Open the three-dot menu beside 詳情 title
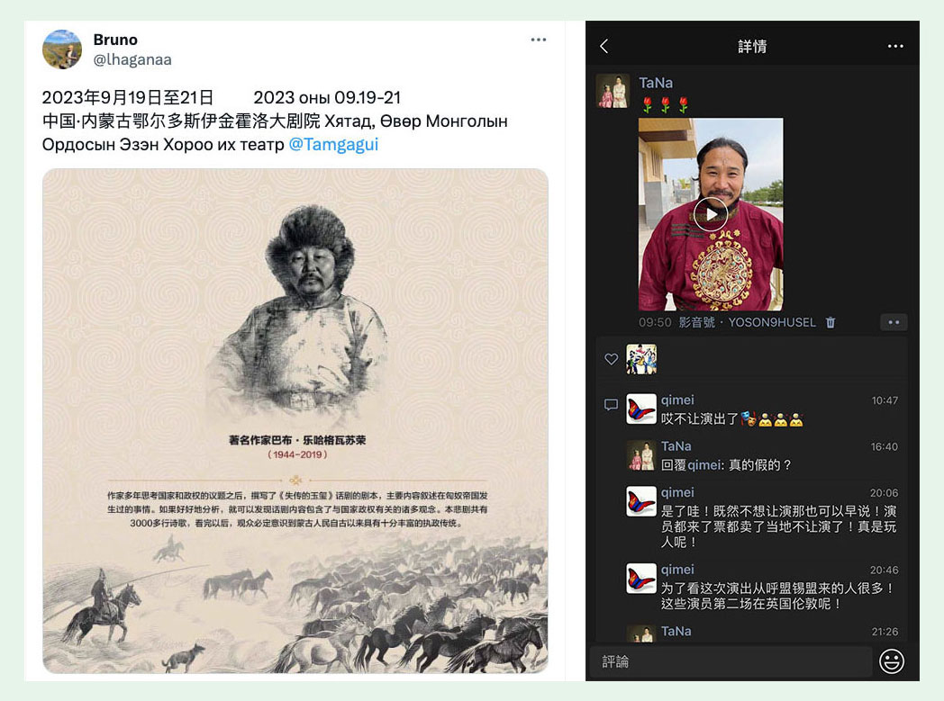The height and width of the screenshot is (701, 944). click(x=895, y=46)
